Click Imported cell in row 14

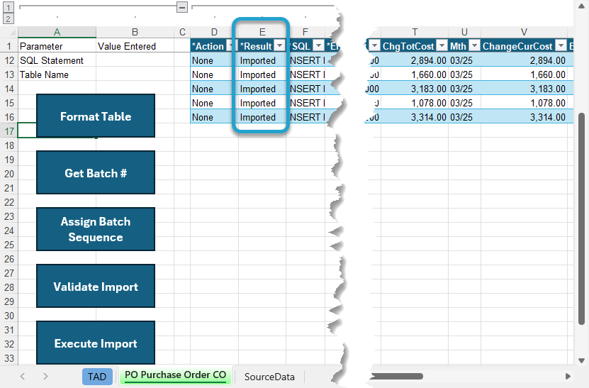tap(262, 89)
